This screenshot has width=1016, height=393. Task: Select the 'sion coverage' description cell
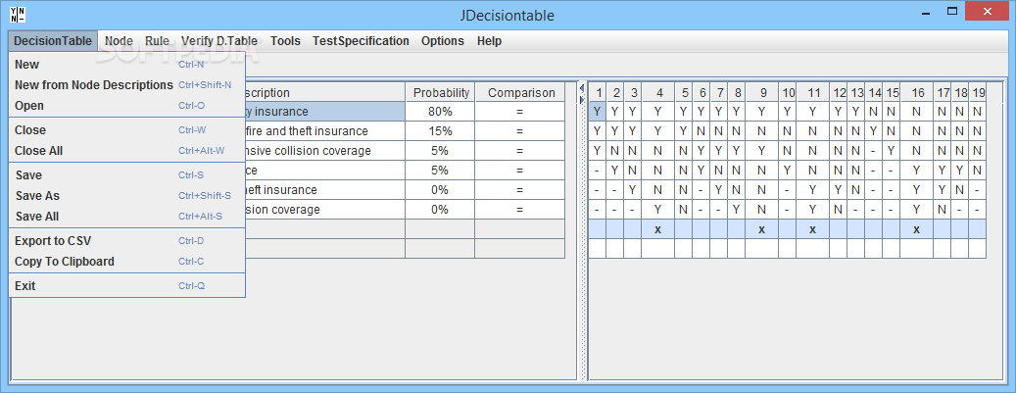tap(325, 210)
